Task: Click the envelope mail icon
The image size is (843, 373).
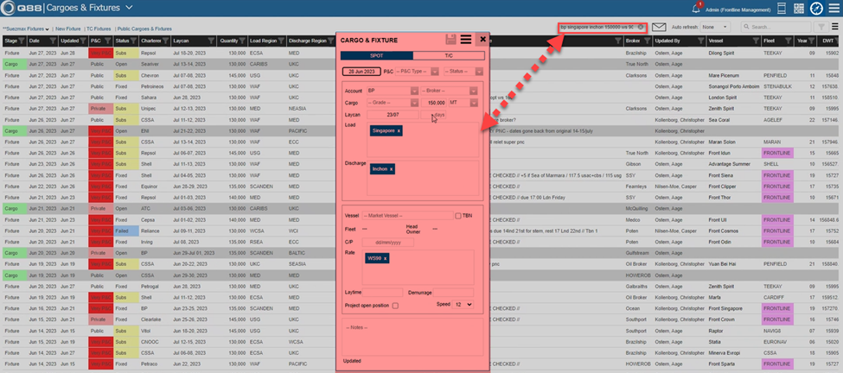Action: (x=659, y=27)
